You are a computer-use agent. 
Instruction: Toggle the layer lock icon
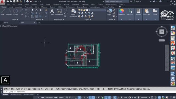pos(84,10)
